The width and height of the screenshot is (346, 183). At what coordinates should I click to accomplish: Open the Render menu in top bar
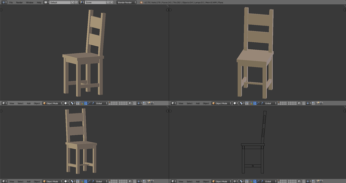(x=20, y=2)
